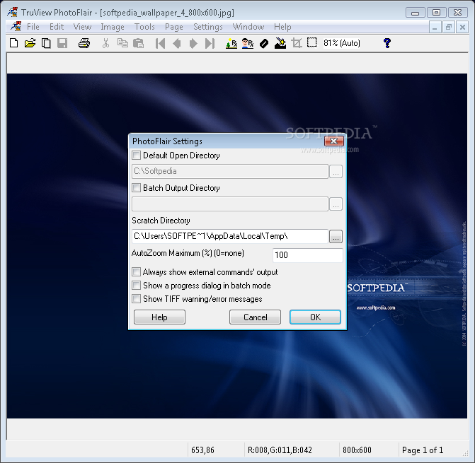
Task: Check Always show external commands' output
Action: 137,272
